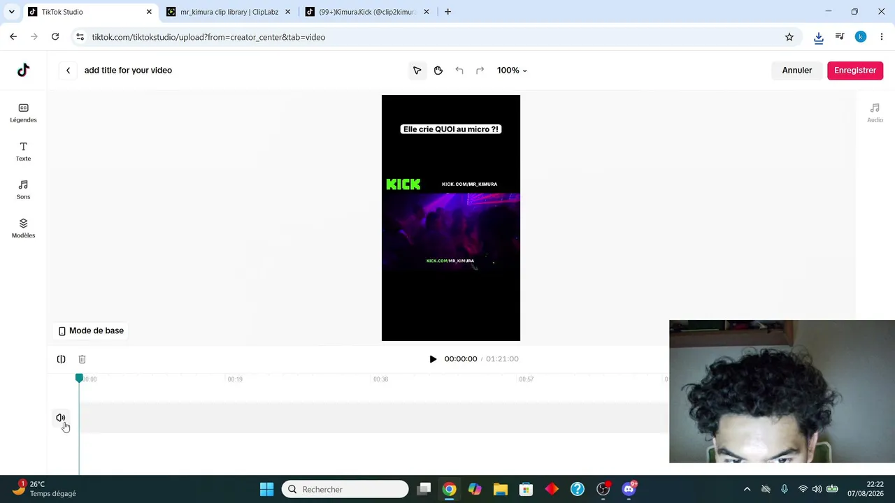Open Chrome downloads
The image size is (895, 503).
point(819,37)
